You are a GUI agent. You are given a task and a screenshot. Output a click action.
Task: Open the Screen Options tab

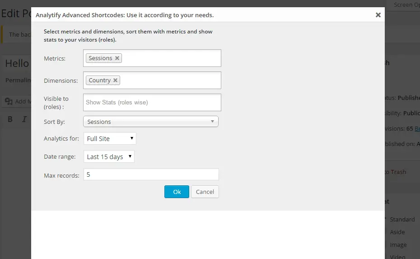pos(406,5)
